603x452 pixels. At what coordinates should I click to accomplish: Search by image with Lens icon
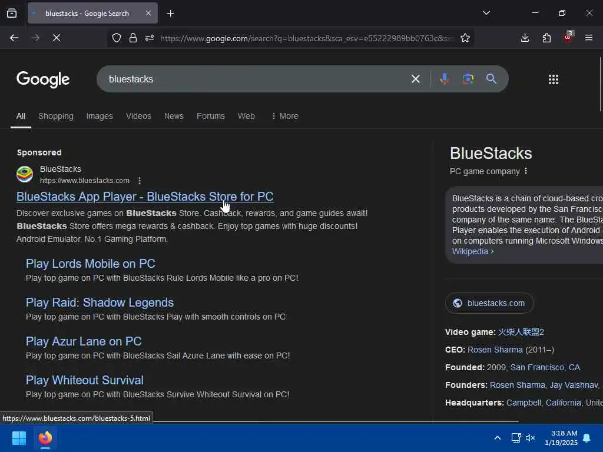(468, 79)
